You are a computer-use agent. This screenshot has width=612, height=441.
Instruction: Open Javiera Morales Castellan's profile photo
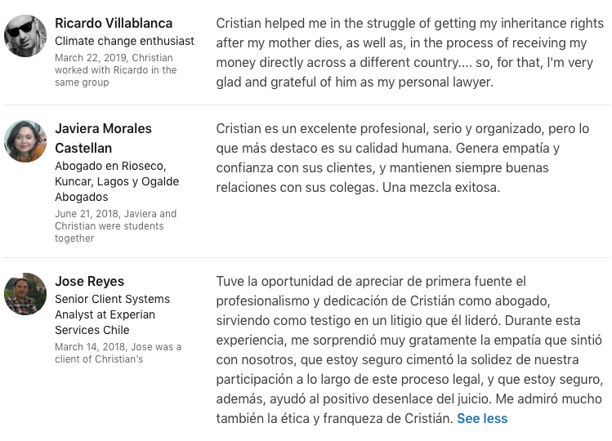coord(25,141)
